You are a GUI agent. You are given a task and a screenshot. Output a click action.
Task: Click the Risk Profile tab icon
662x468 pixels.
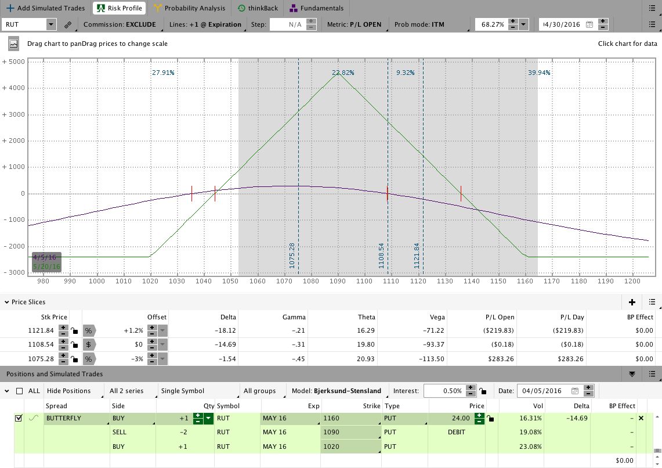(x=101, y=8)
